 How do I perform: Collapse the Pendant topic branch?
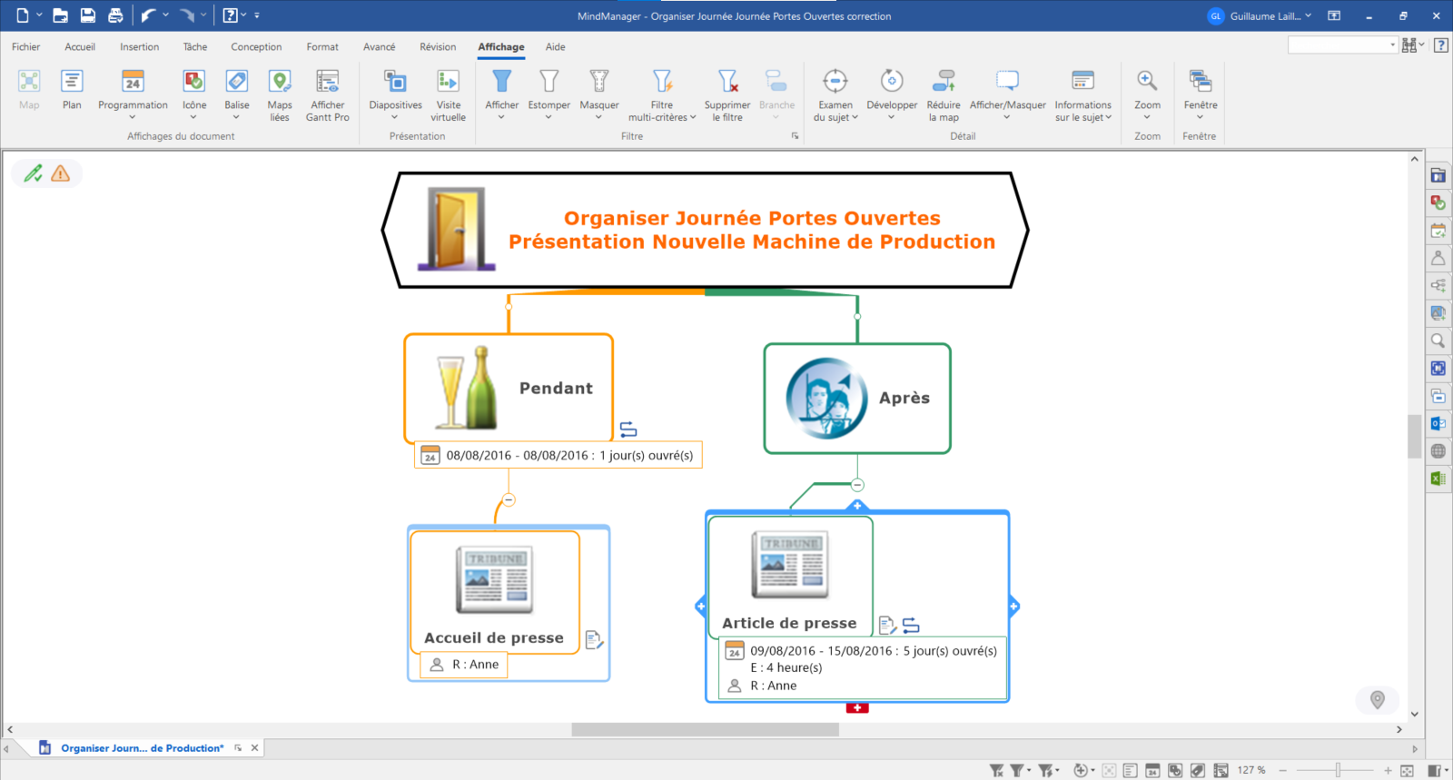[509, 500]
